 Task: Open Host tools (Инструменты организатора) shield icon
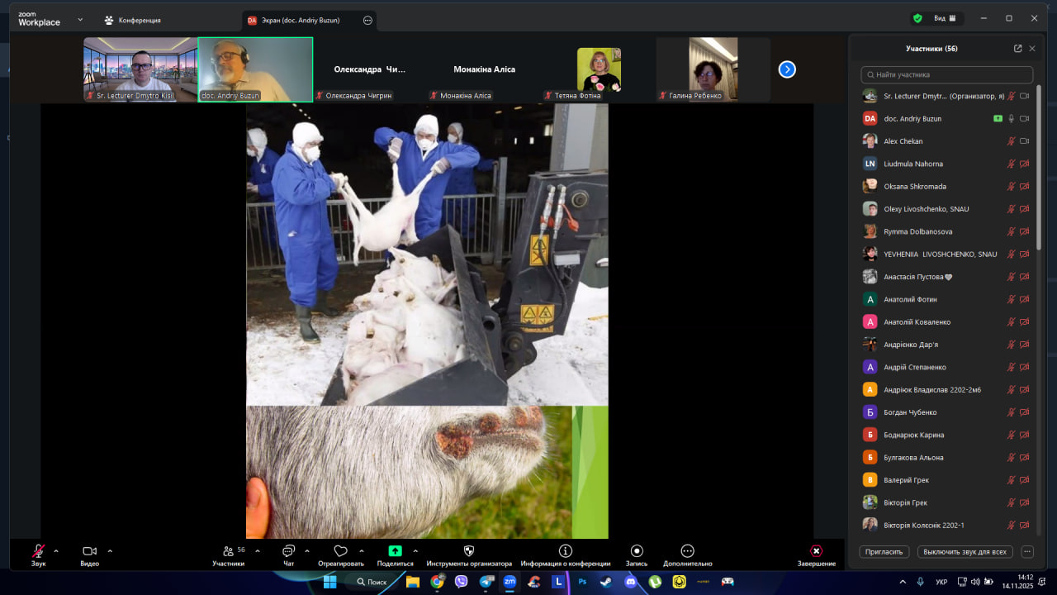click(x=469, y=551)
